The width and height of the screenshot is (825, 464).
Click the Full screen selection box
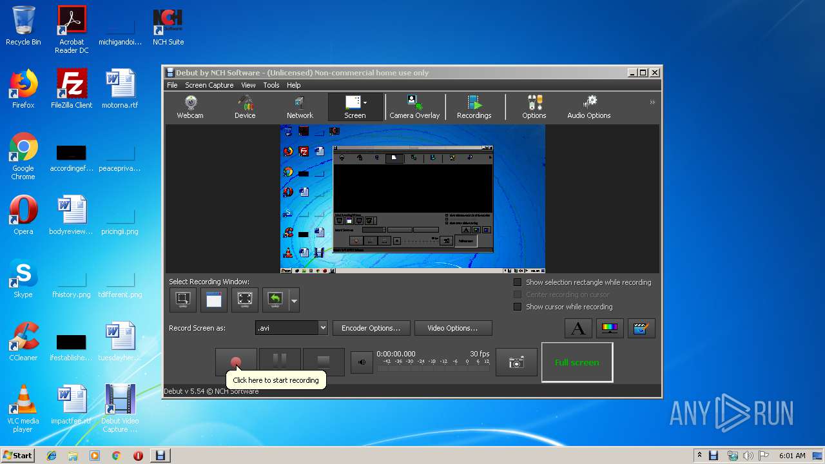(x=577, y=362)
